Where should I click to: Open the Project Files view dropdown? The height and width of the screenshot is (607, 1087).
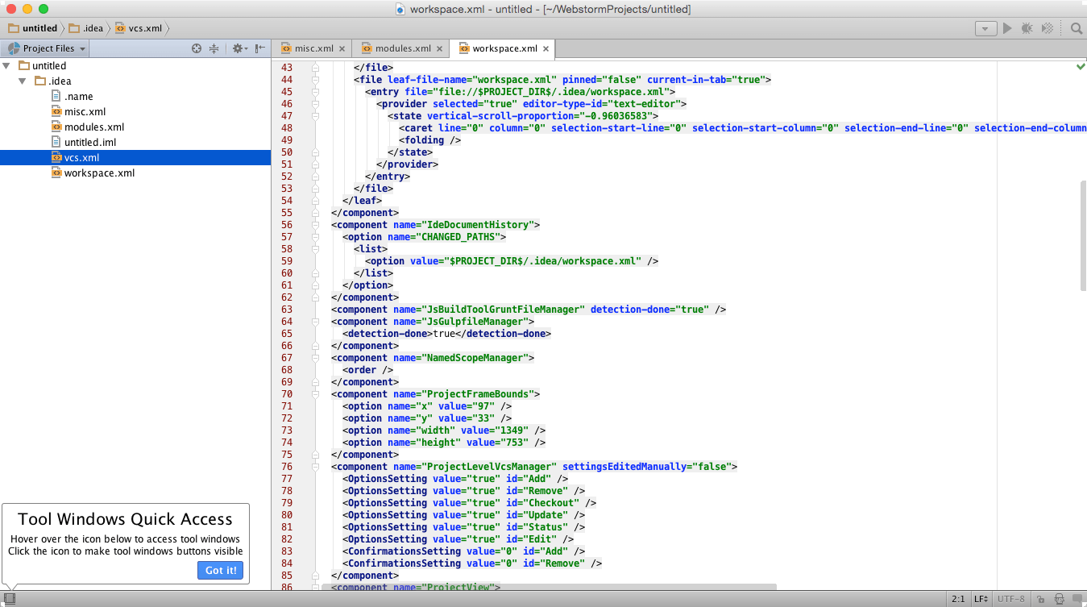click(46, 48)
